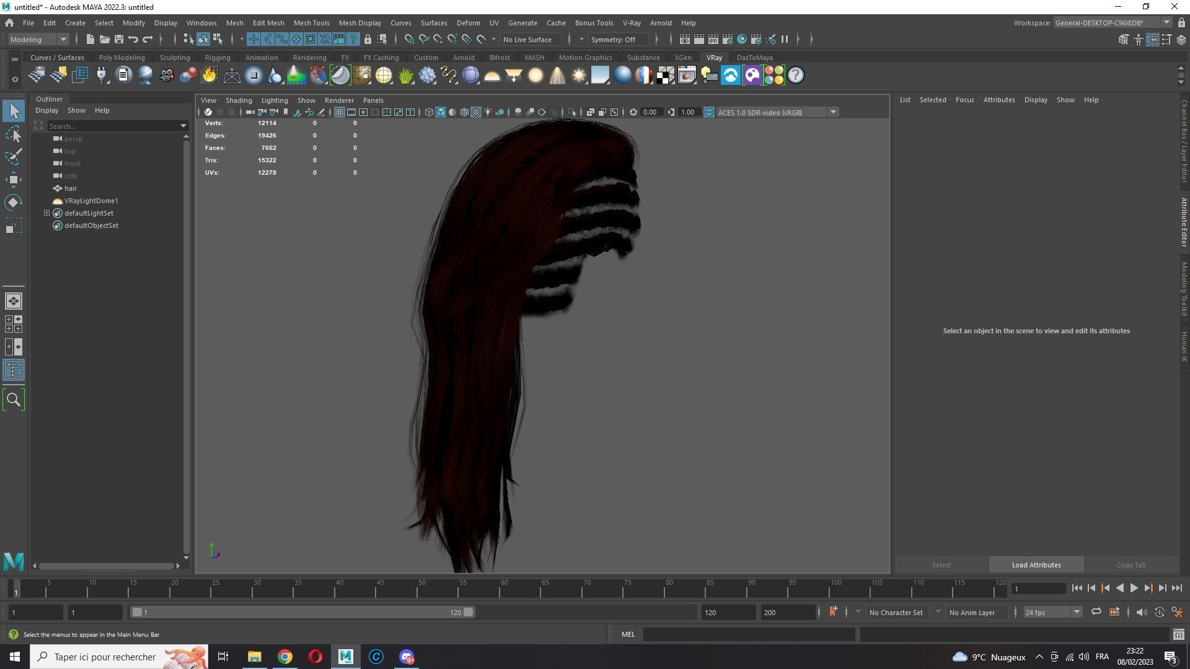Open the Attribute Editor Focus menu
The width and height of the screenshot is (1190, 669).
point(964,100)
